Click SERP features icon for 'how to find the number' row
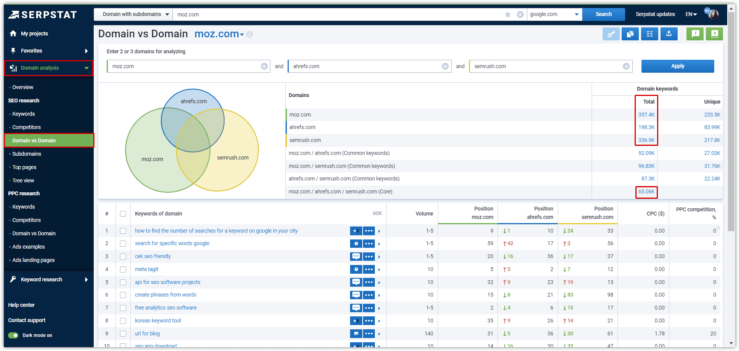739x351 pixels. click(x=356, y=231)
